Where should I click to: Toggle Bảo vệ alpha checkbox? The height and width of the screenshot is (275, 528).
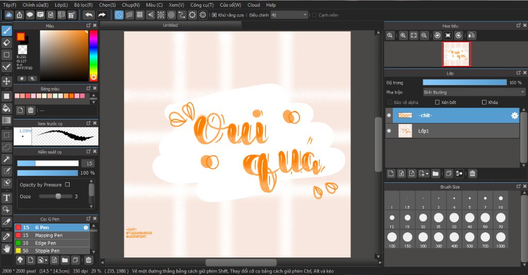(x=390, y=102)
